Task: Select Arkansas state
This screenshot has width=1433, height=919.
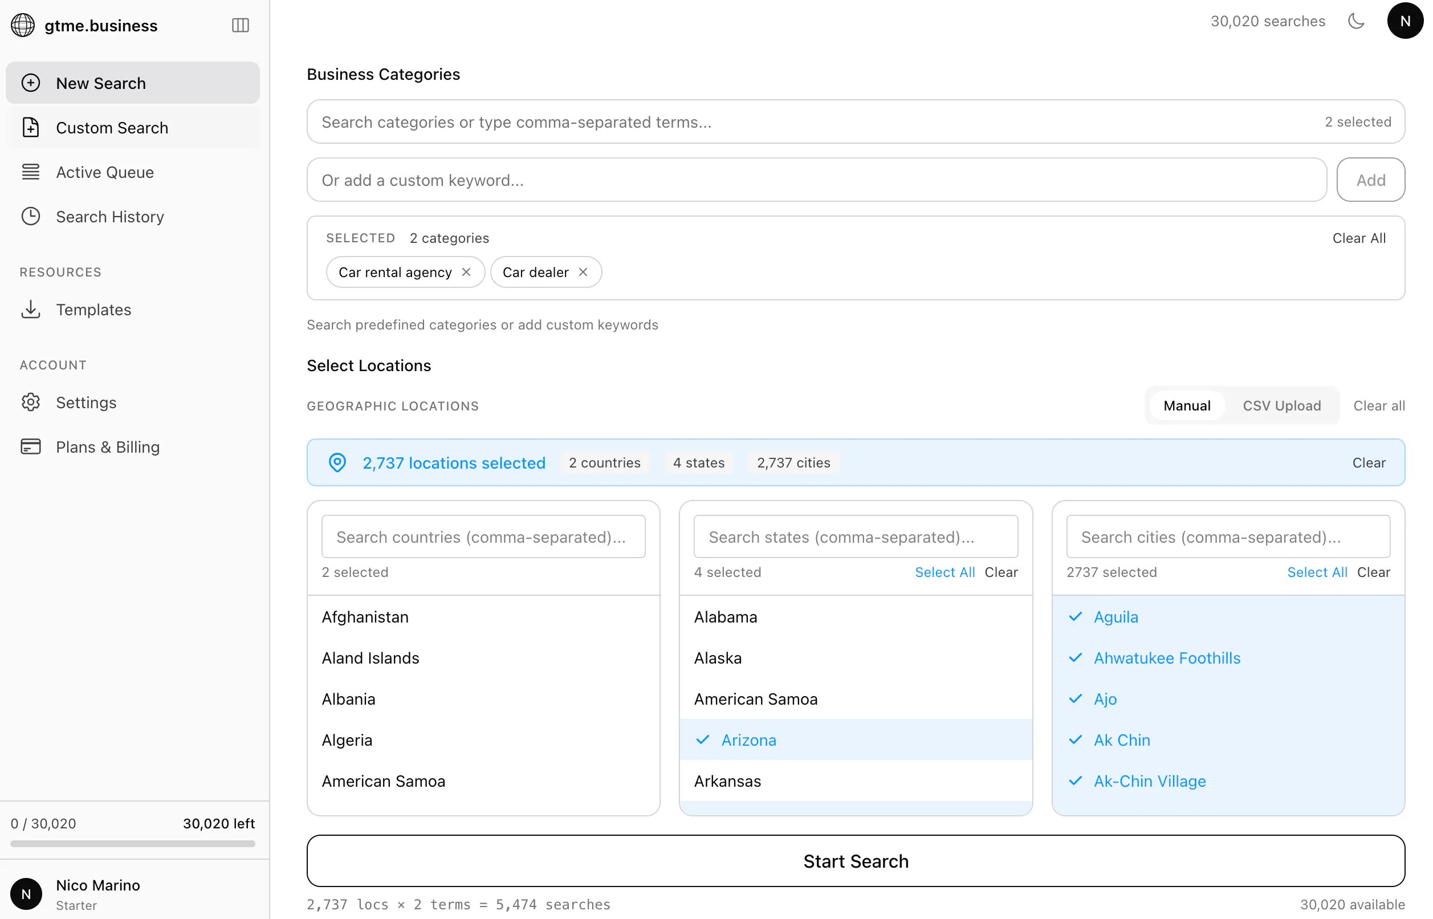Action: pyautogui.click(x=856, y=781)
